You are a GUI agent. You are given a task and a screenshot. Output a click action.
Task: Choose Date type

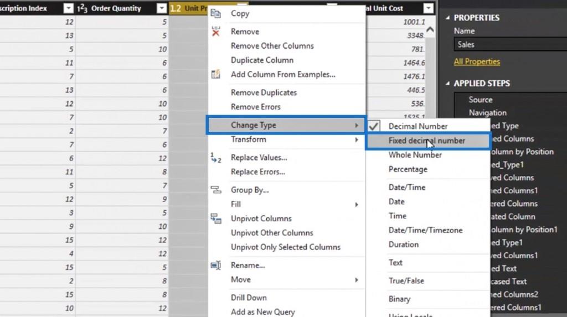396,202
